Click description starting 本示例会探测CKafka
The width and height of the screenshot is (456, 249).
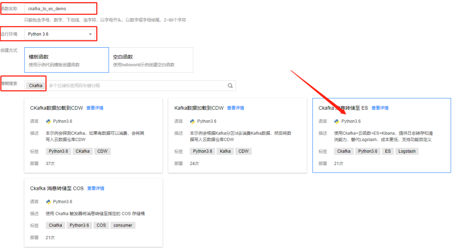95,136
